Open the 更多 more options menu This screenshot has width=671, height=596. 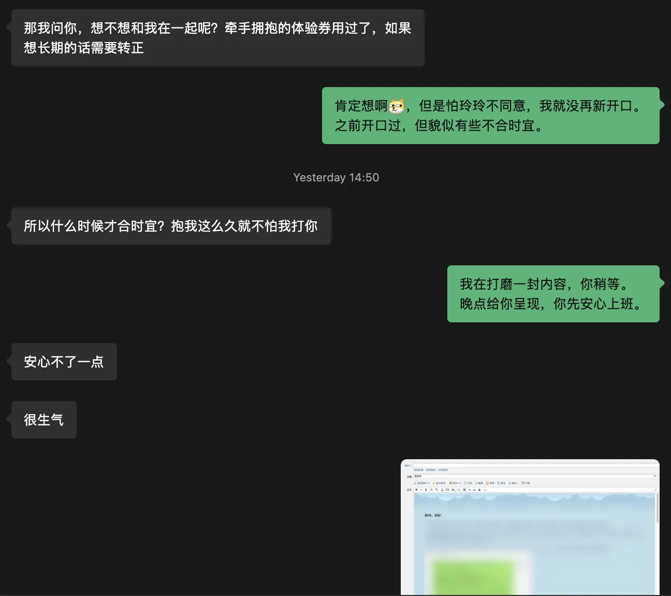tap(501, 483)
